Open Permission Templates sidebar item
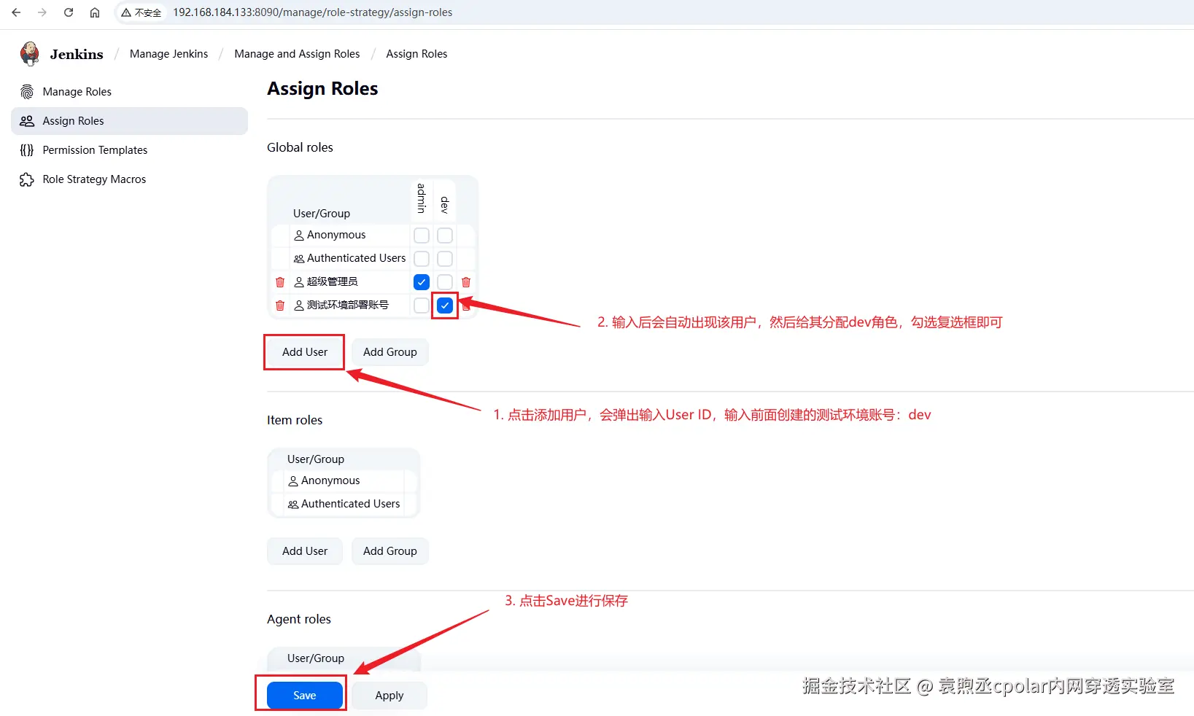 [130, 150]
